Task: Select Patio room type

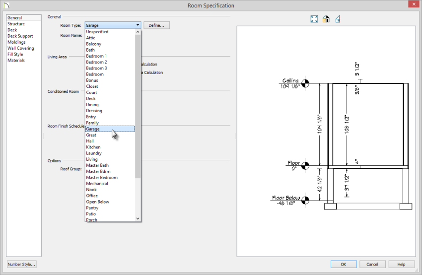Action: tap(110, 214)
